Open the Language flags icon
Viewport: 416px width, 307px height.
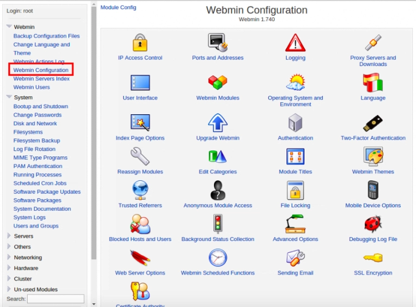pyautogui.click(x=373, y=83)
